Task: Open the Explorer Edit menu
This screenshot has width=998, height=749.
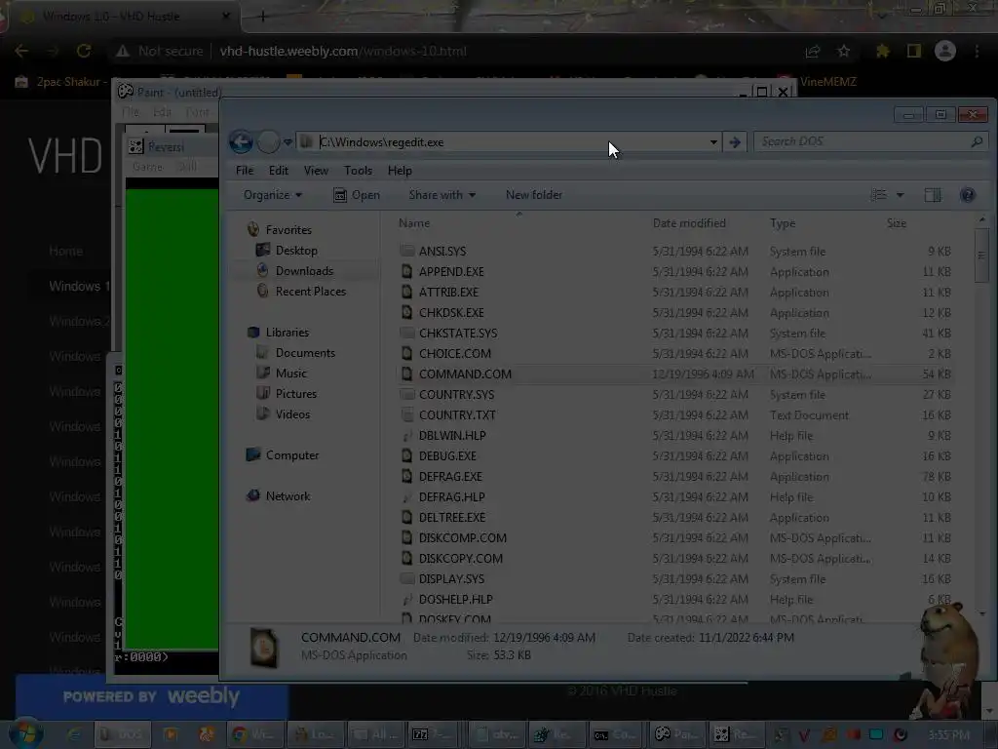Action: pos(278,171)
